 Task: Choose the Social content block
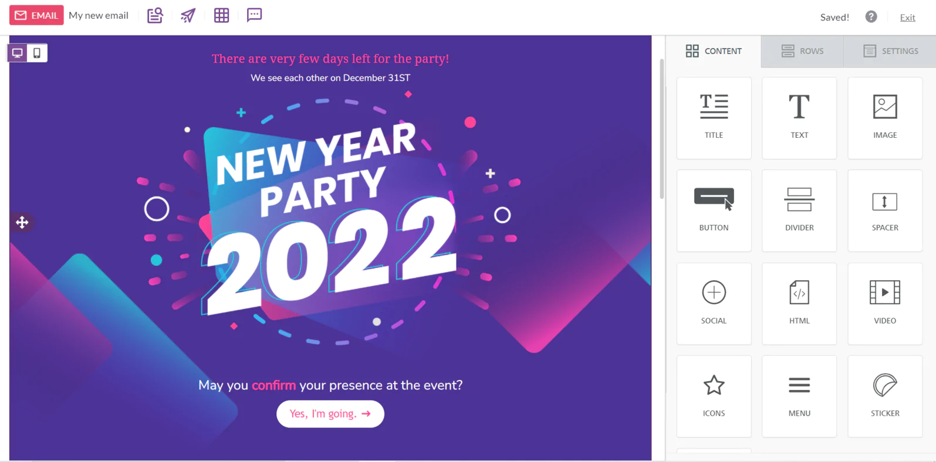click(x=714, y=304)
